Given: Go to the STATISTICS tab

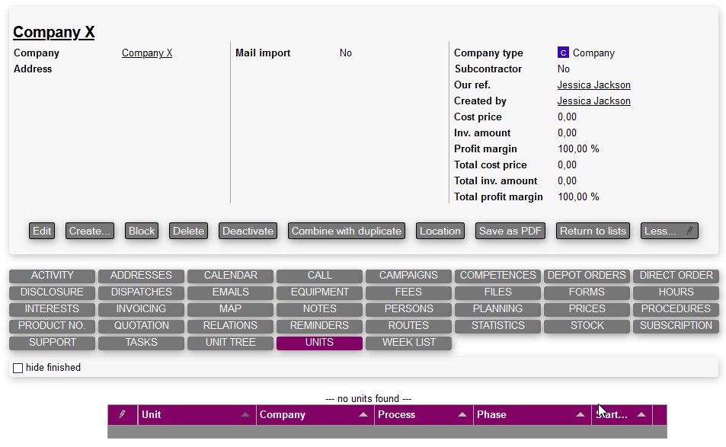Looking at the screenshot, I should pos(497,326).
